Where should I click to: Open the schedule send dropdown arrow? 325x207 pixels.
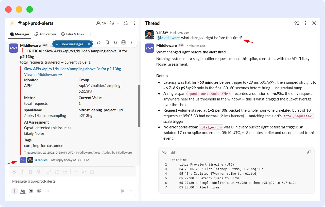[131, 191]
